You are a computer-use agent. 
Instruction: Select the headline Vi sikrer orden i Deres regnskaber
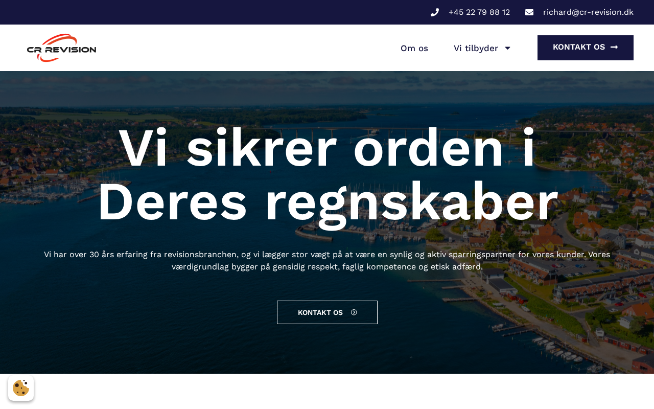[327, 174]
